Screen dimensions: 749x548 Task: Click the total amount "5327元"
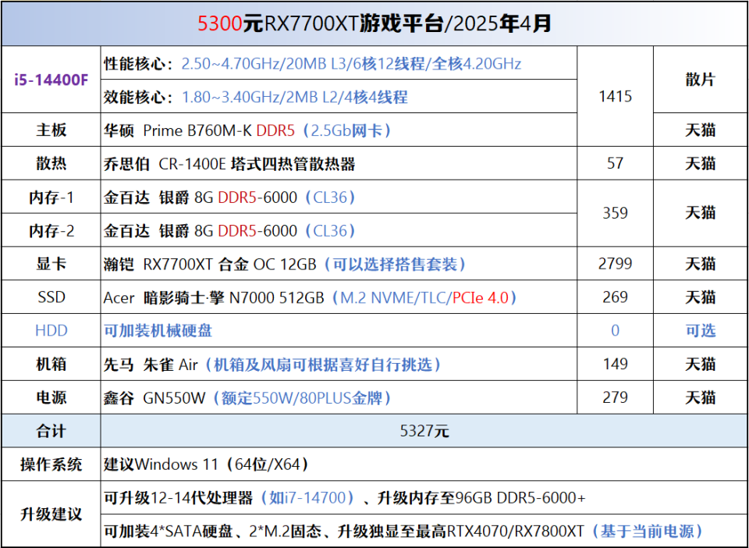424,431
